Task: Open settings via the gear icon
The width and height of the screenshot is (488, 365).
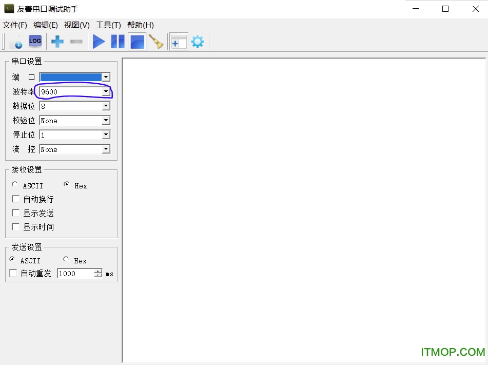Action: click(x=198, y=42)
